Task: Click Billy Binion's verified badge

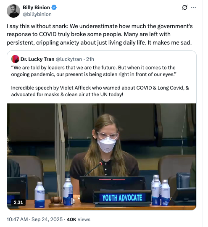Action: click(54, 8)
